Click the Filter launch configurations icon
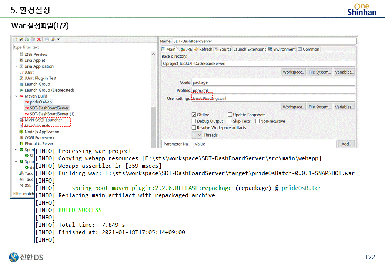Screen dimensions: 385x266 (53, 39)
